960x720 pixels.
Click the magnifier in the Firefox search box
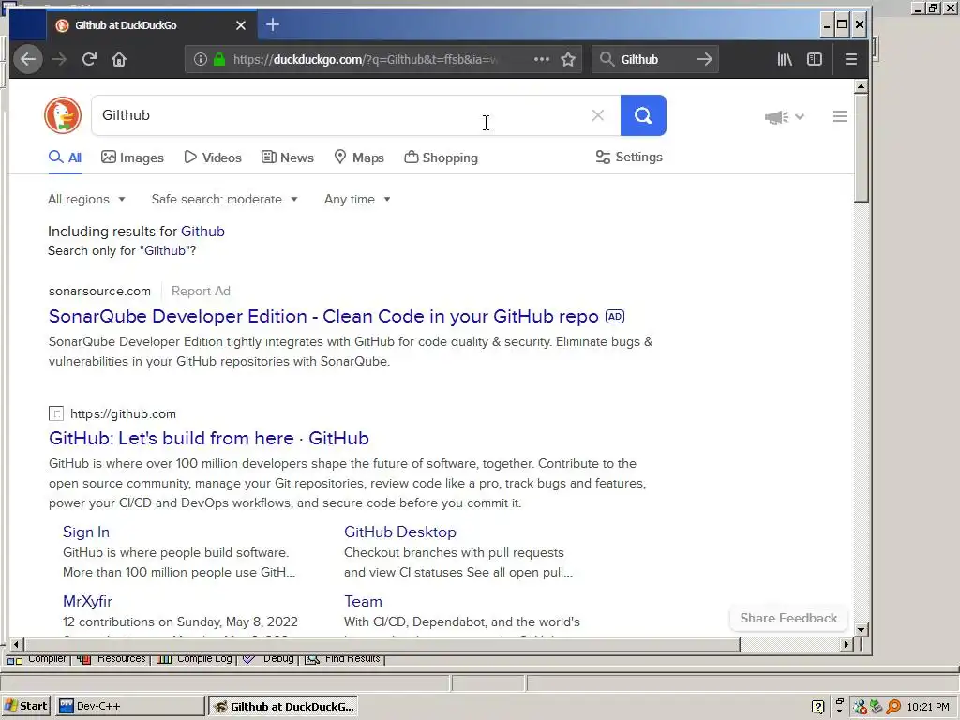[607, 59]
